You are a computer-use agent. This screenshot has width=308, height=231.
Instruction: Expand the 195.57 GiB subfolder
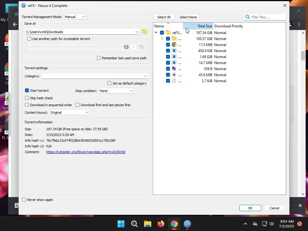[x=162, y=39]
